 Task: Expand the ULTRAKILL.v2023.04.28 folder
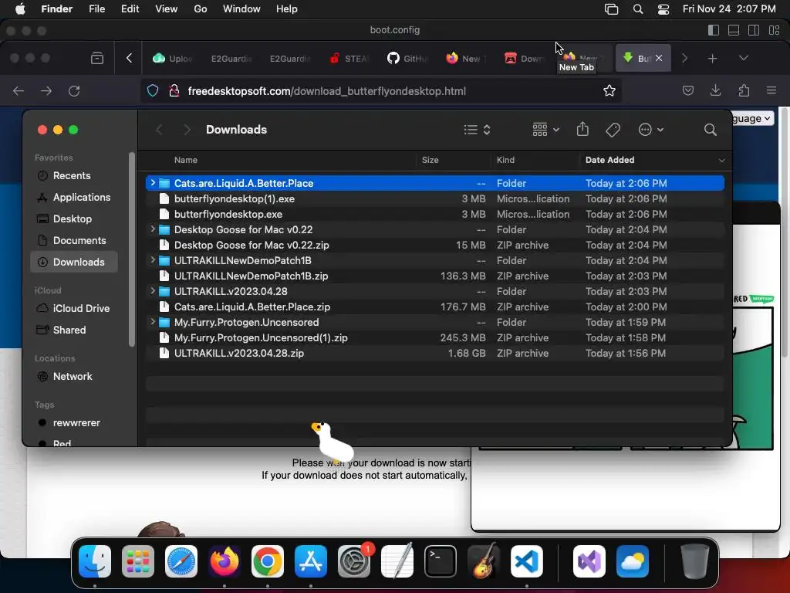point(153,291)
